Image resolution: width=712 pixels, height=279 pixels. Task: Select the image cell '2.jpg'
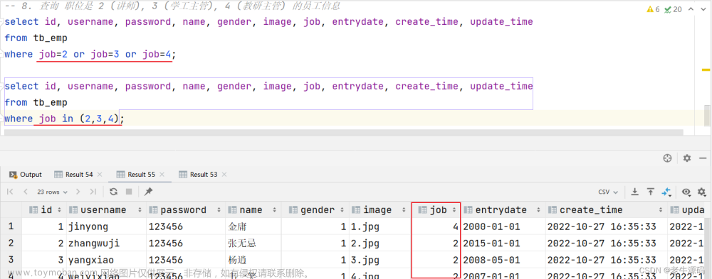click(x=380, y=244)
